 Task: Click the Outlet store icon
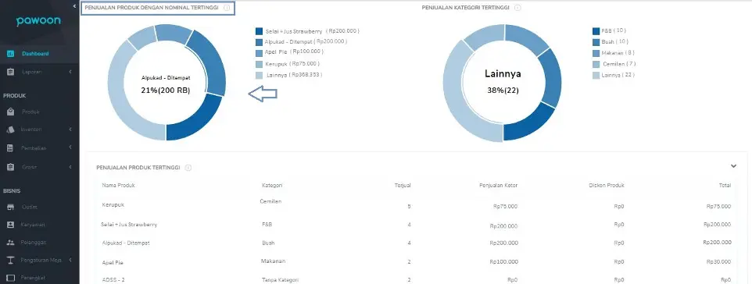(x=10, y=208)
